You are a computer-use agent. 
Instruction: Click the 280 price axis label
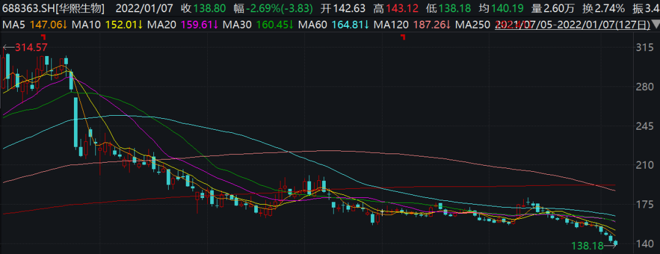tap(645, 87)
